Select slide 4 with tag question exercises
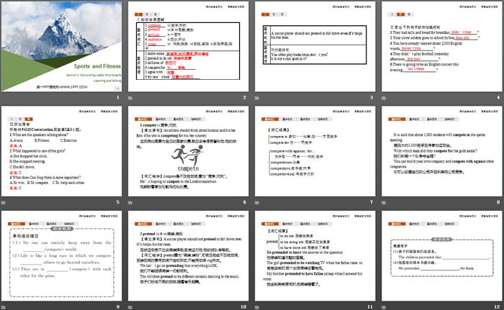 (x=441, y=46)
